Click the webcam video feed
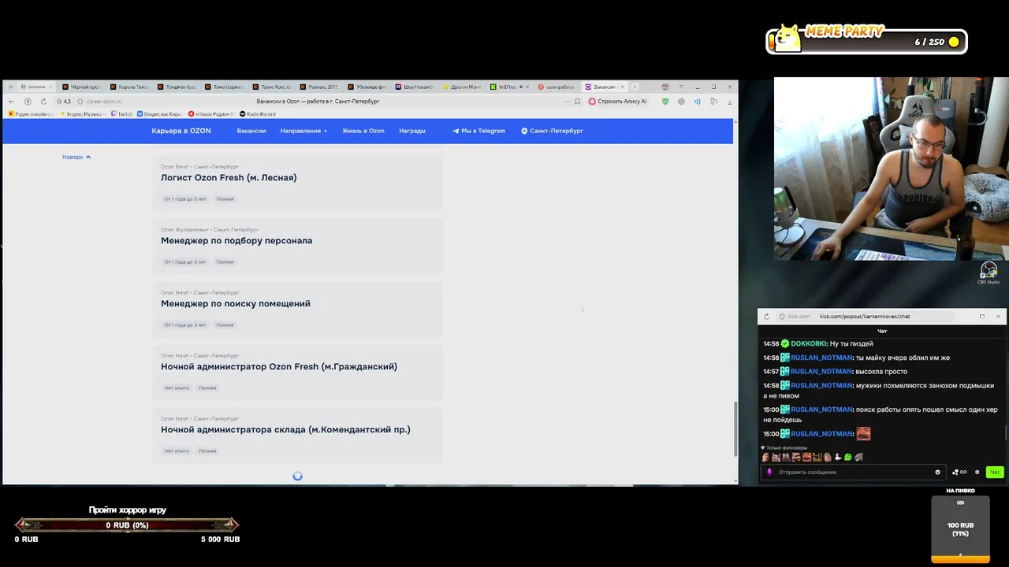1009x567 pixels. pyautogui.click(x=892, y=169)
